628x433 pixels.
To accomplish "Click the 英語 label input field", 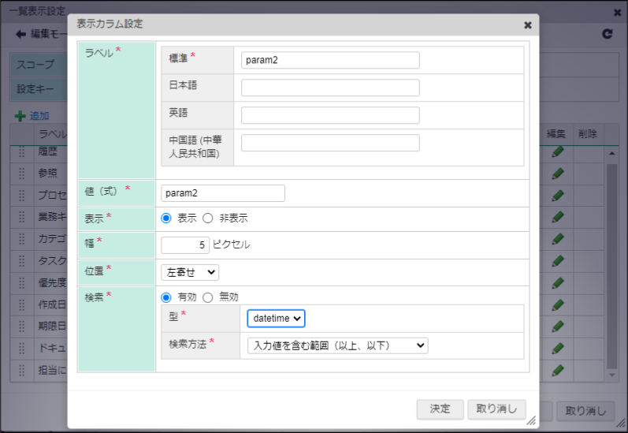I will point(330,115).
